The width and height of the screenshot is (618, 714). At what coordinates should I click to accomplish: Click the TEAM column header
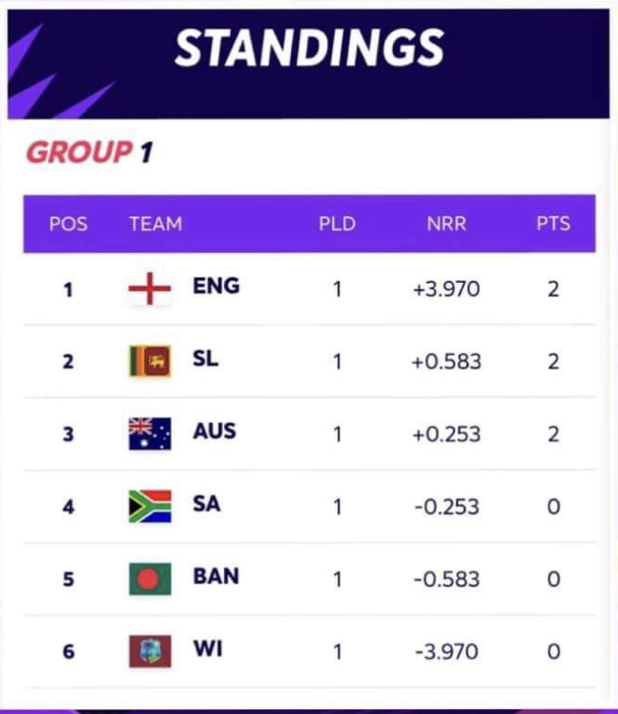(156, 224)
